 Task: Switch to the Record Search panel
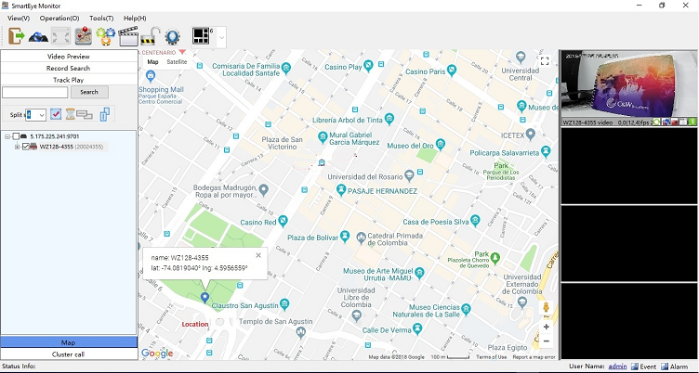click(69, 68)
